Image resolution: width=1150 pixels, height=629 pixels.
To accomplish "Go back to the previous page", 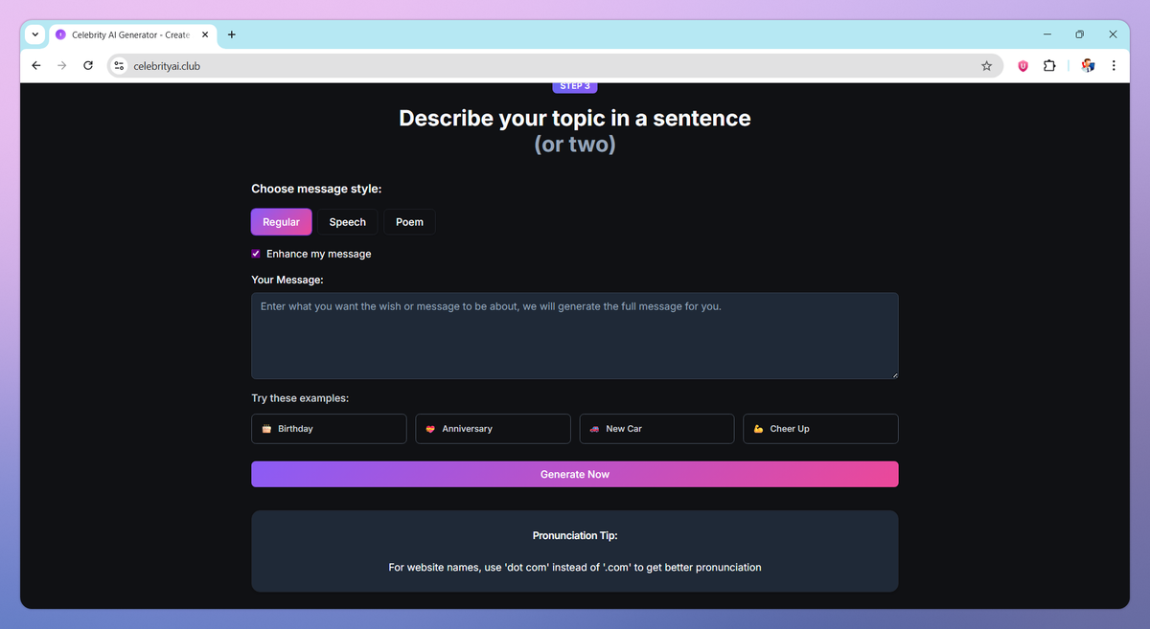I will pos(36,66).
